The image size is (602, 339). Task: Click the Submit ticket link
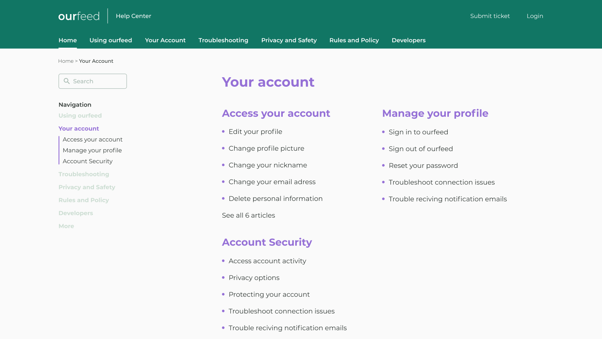click(490, 16)
